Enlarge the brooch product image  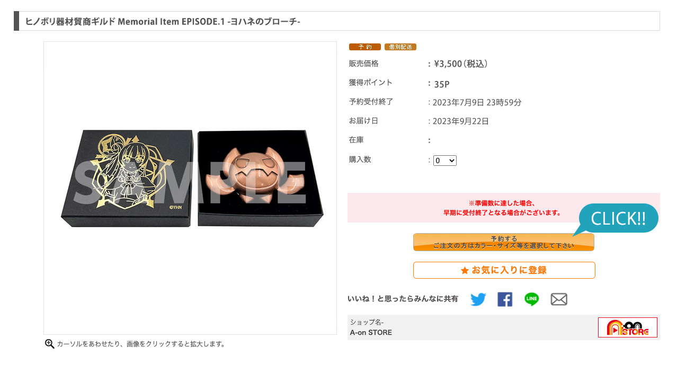190,188
